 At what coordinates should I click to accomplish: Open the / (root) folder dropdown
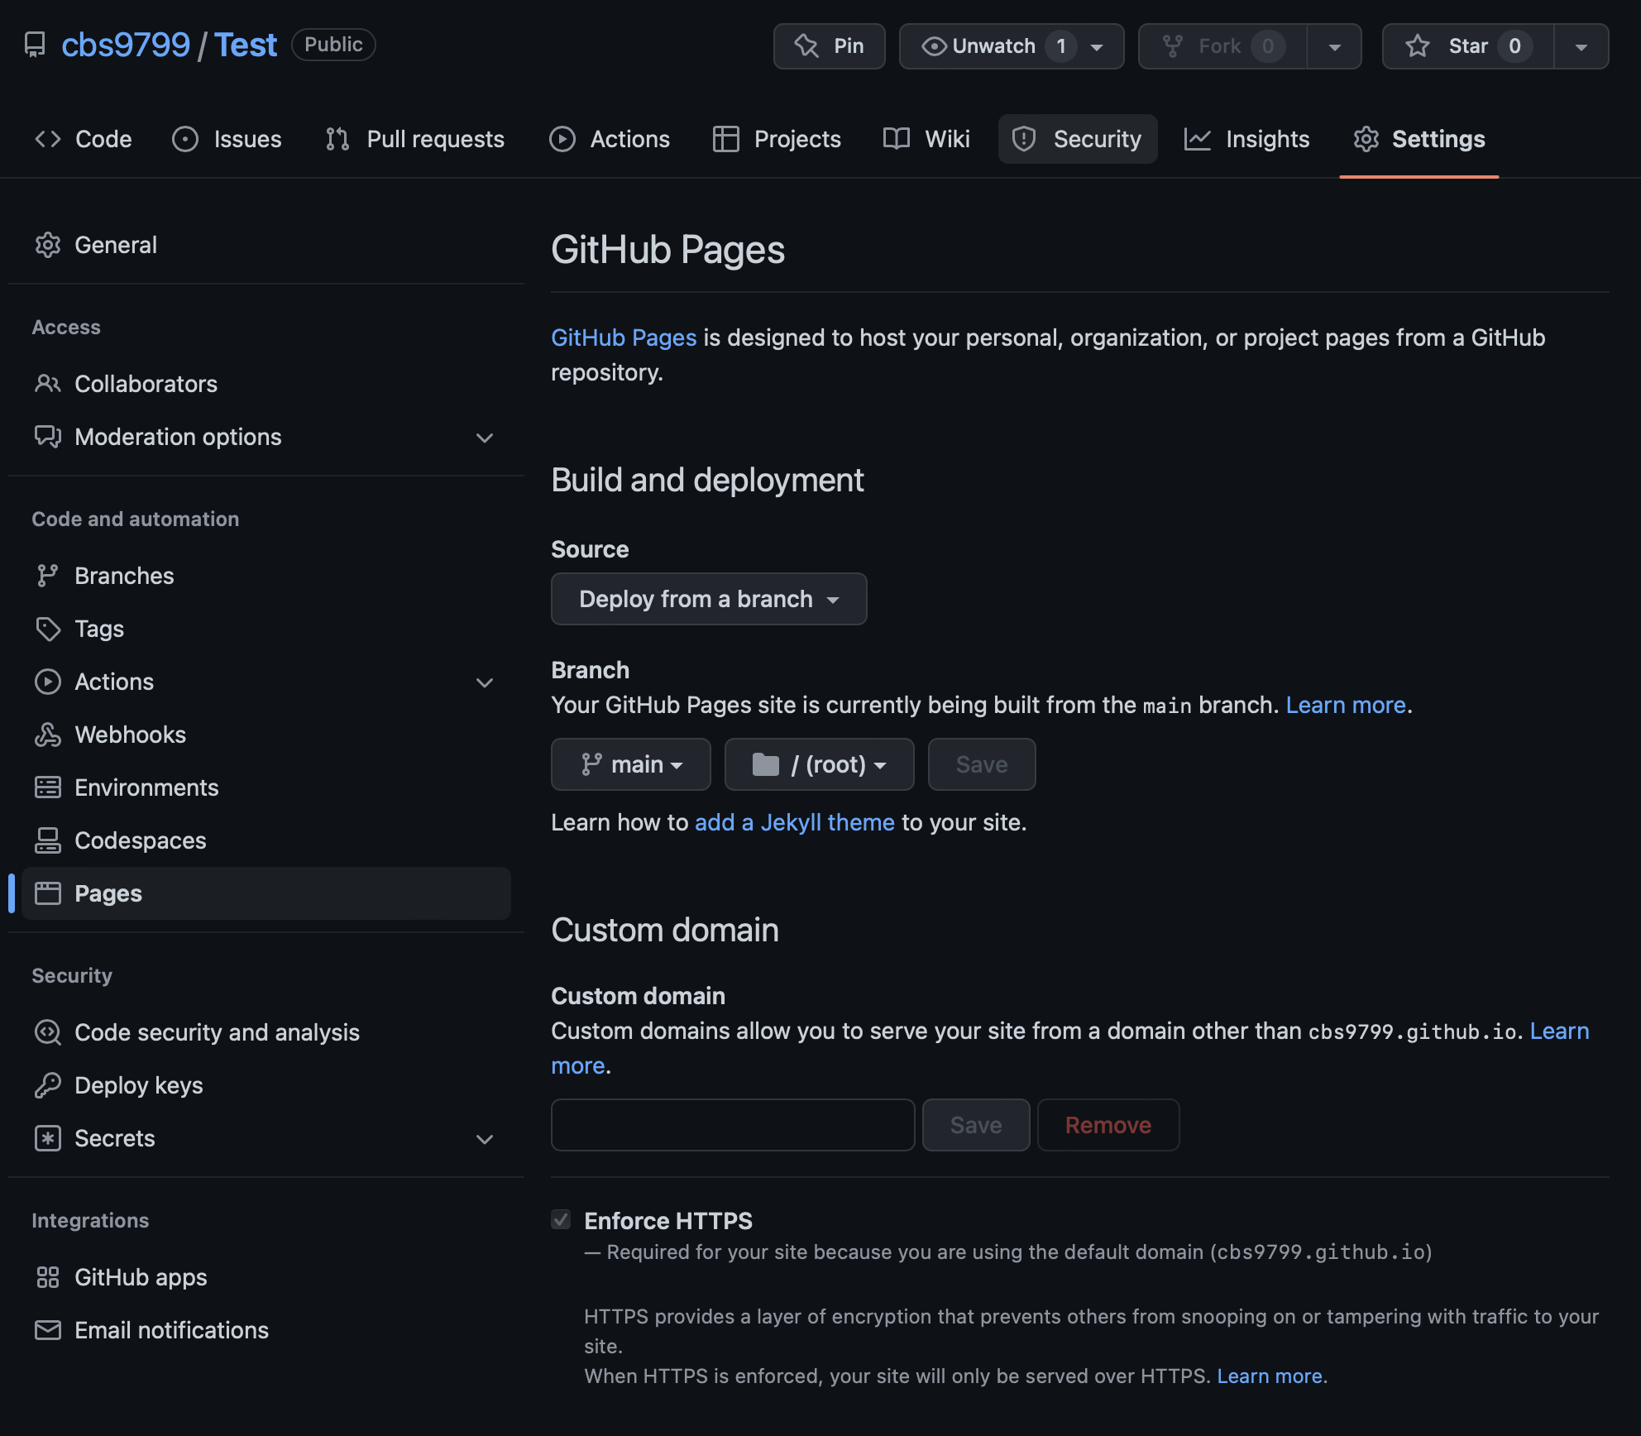click(x=819, y=764)
